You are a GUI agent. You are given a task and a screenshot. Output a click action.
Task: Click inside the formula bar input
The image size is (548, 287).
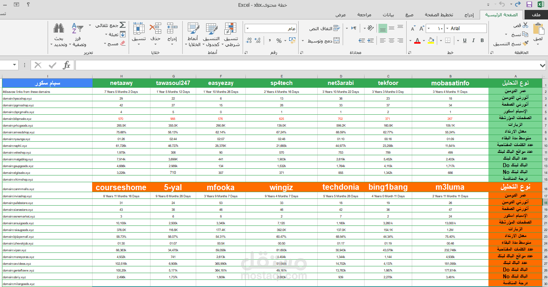(x=307, y=65)
